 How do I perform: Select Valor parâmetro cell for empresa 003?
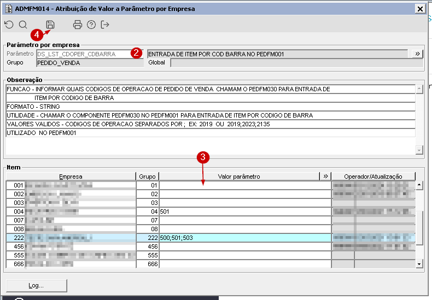tap(245, 203)
